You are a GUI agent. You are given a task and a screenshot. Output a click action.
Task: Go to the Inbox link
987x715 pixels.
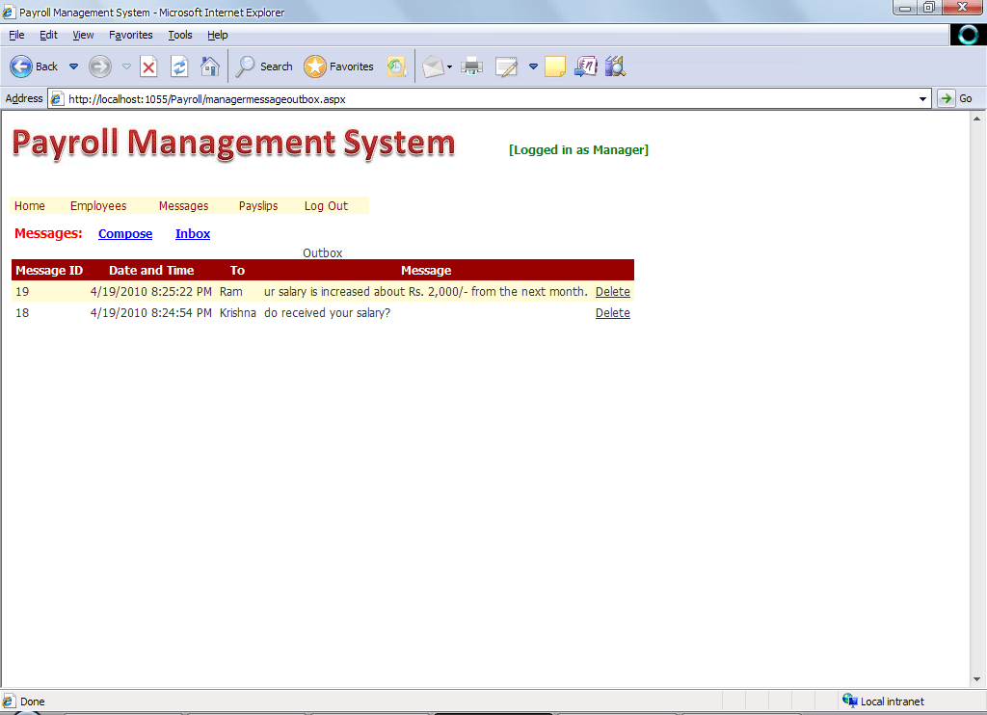[193, 234]
